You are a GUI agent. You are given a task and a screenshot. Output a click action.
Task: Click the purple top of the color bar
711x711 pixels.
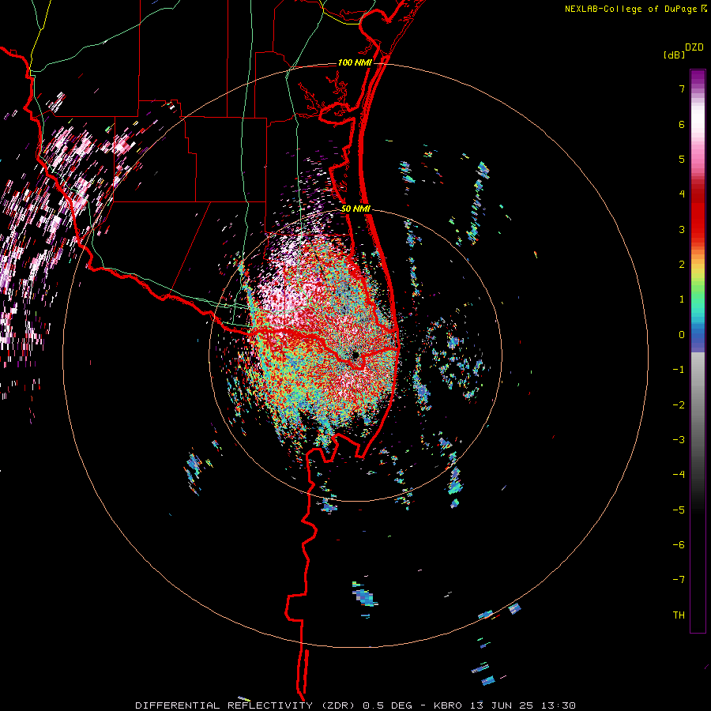698,77
